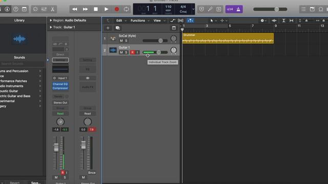Open the Inspector with the info icon
328x184 pixels.
[7, 9]
